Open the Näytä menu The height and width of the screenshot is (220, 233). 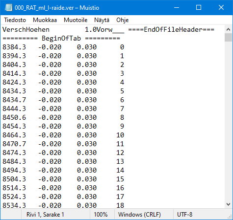click(x=102, y=20)
